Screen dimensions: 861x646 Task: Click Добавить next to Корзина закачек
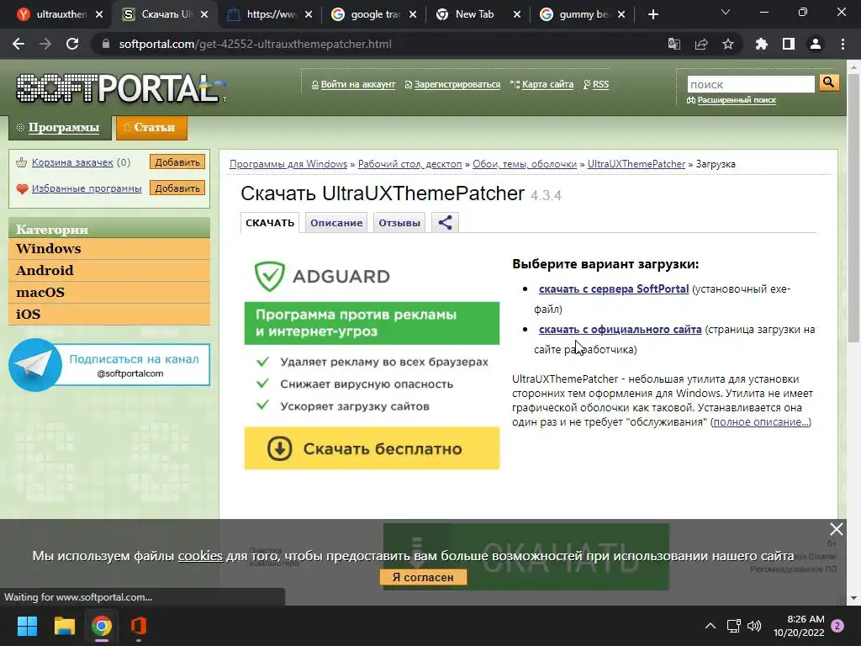[x=177, y=162]
